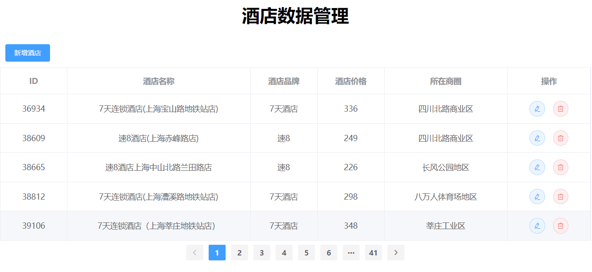Click hotel name 速8酒店上海中山北路兰田路店
The image size is (592, 272).
159,167
